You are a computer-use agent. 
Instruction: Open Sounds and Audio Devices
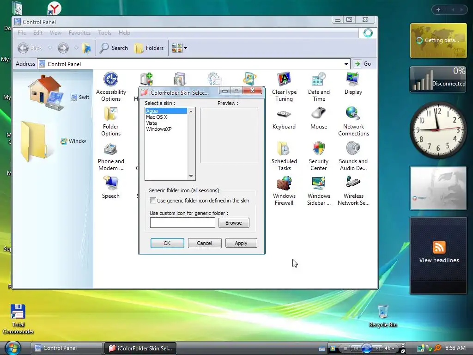353,156
